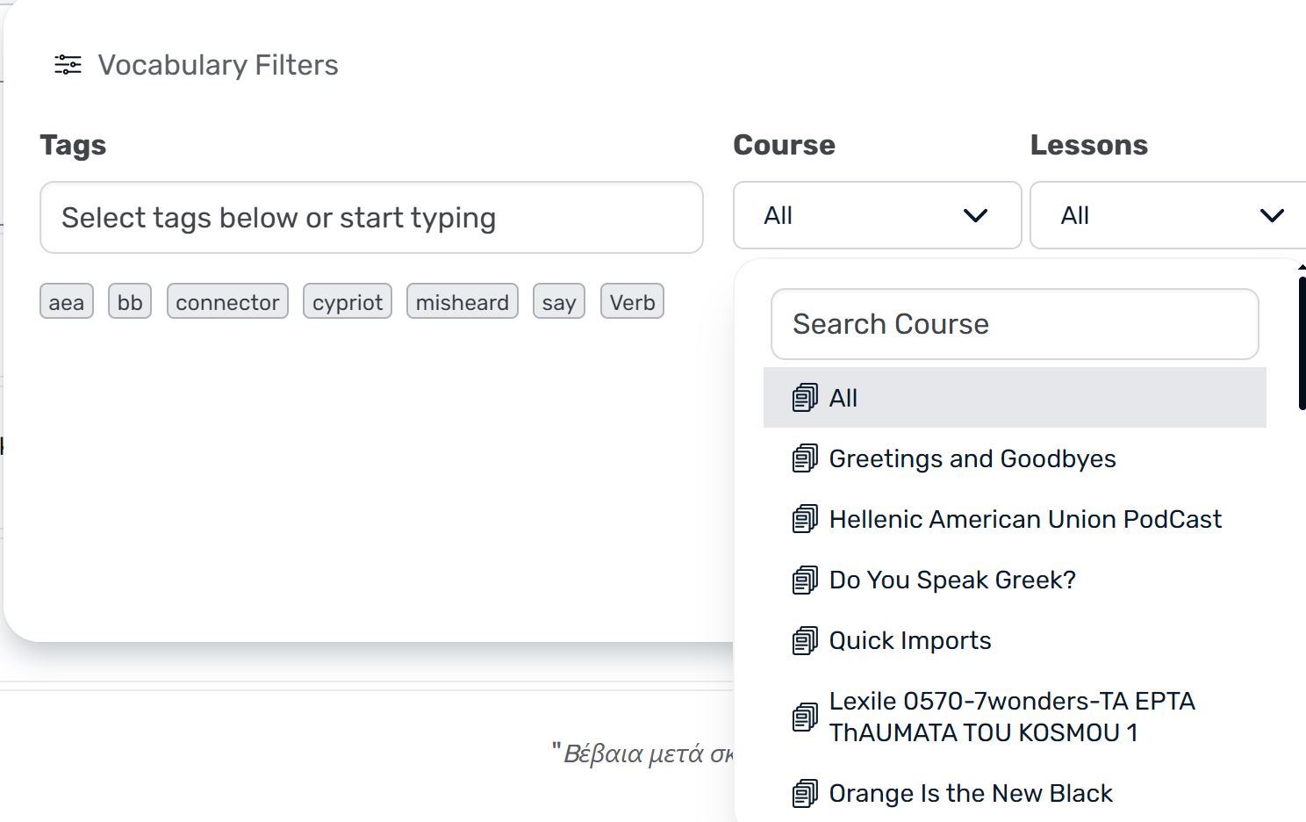
Task: Enable the 'cypriot' tag filter
Action: point(348,302)
